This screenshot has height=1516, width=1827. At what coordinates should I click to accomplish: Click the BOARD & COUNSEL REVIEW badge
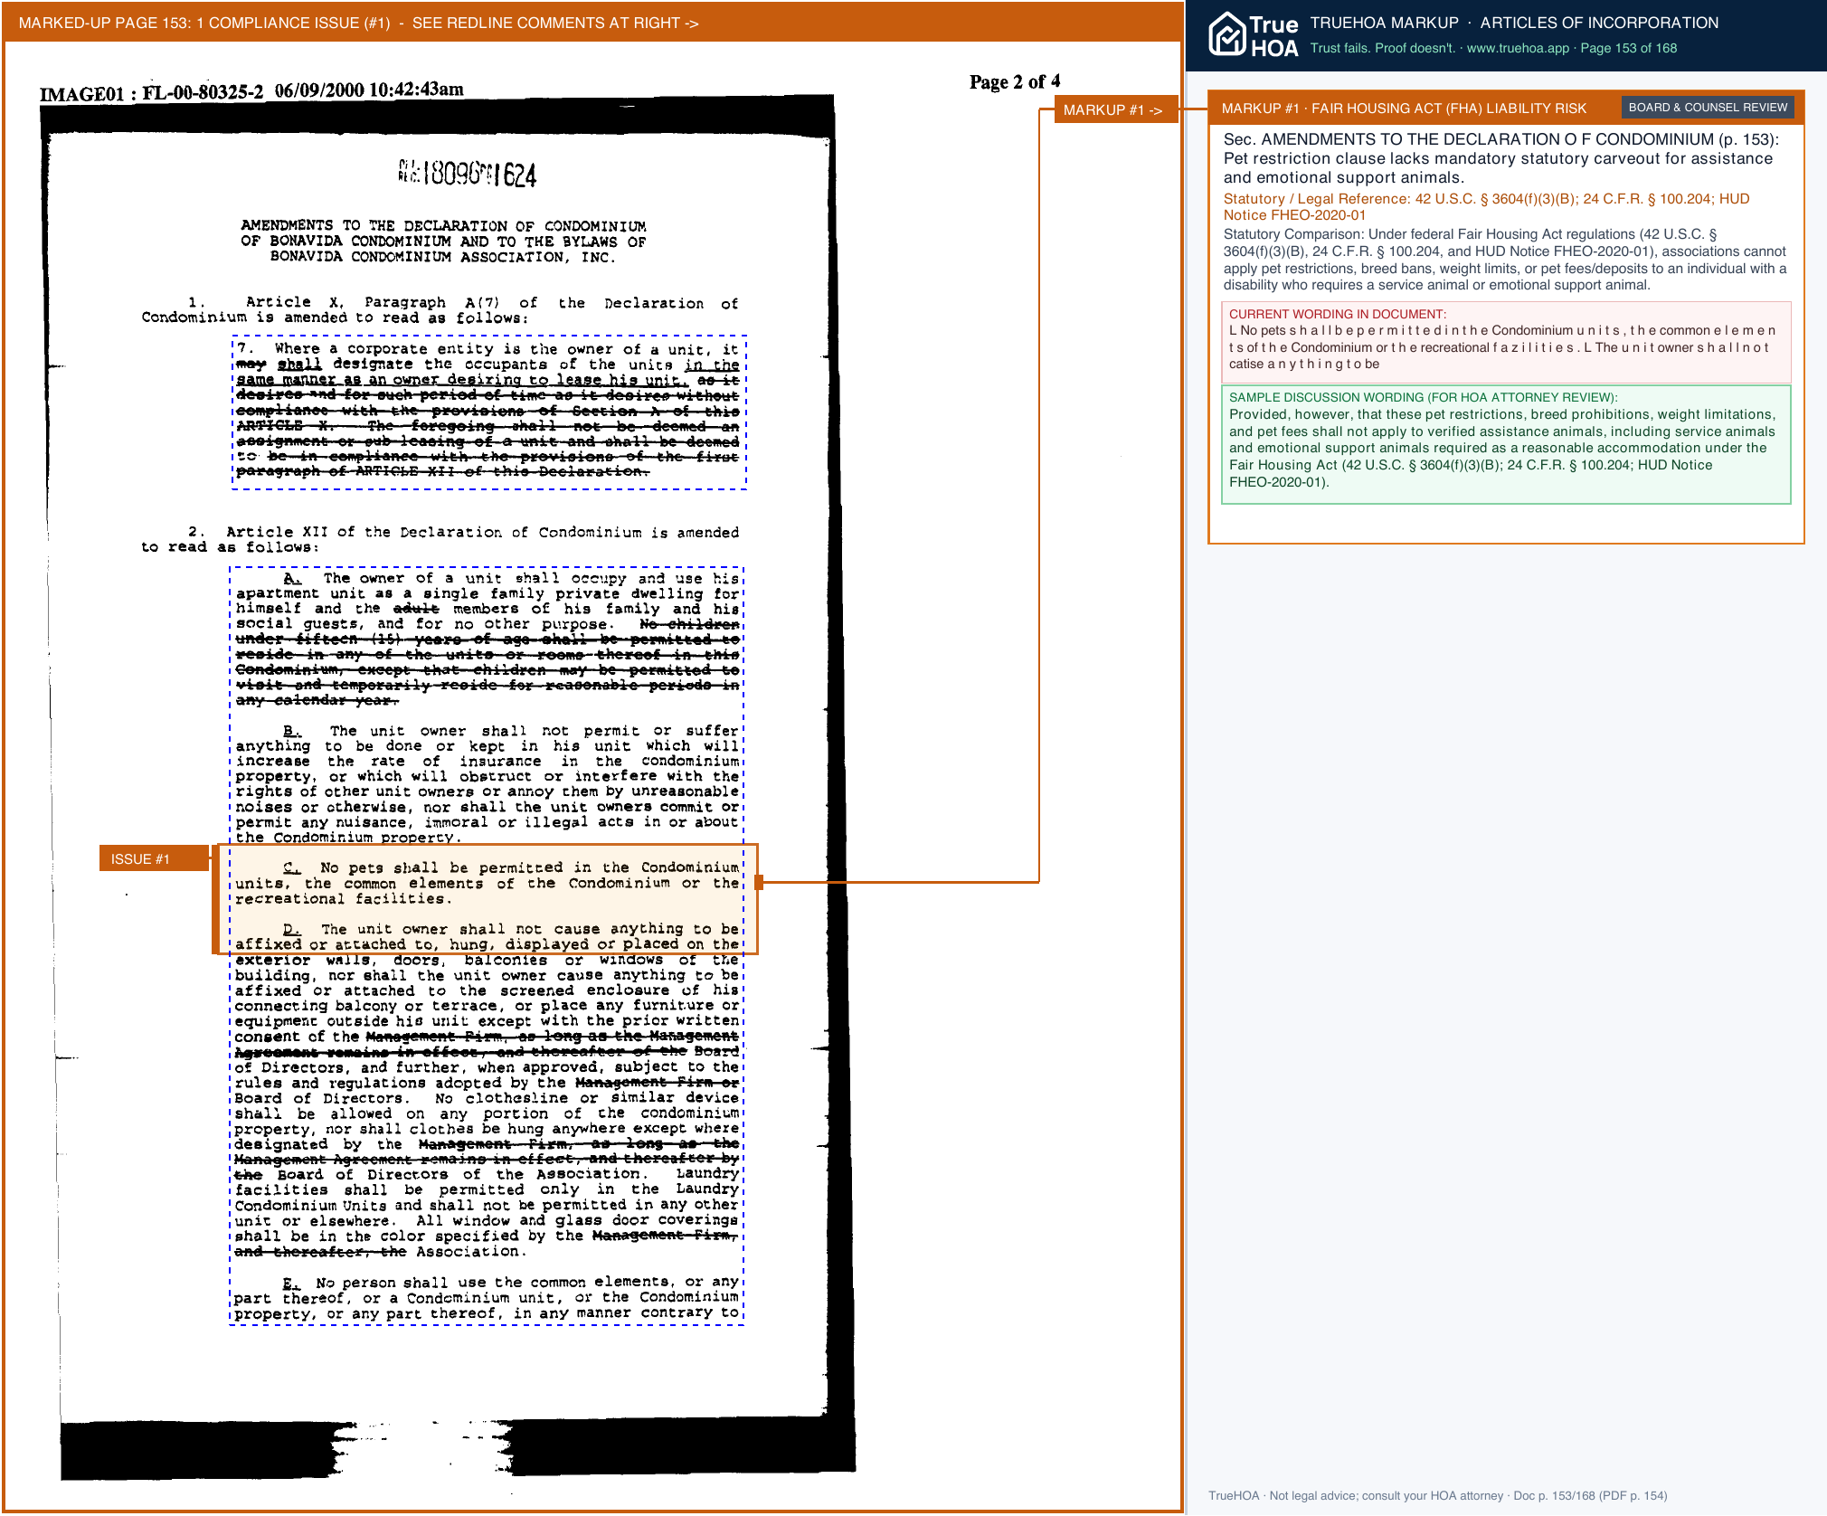(x=1707, y=108)
